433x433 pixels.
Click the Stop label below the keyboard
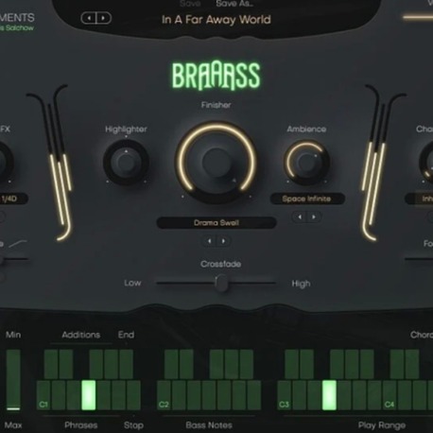tap(133, 425)
